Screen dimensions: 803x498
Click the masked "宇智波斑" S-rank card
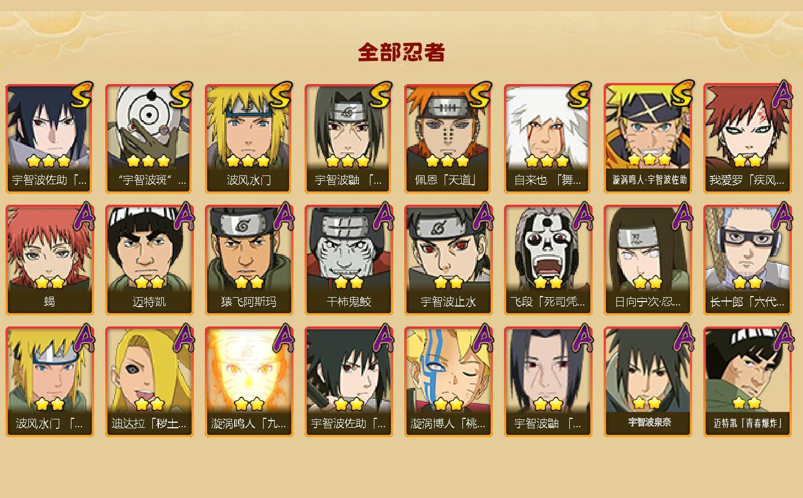click(149, 138)
